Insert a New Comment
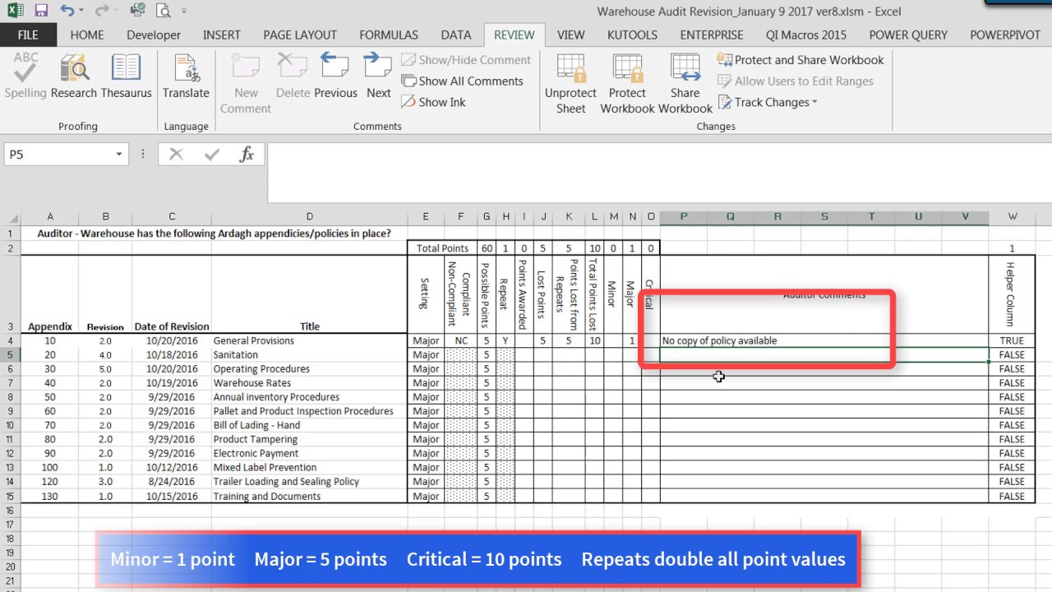Viewport: 1052px width, 592px height. 246,84
